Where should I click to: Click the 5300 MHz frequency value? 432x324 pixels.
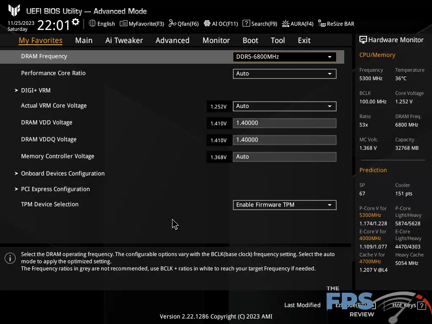(x=370, y=78)
